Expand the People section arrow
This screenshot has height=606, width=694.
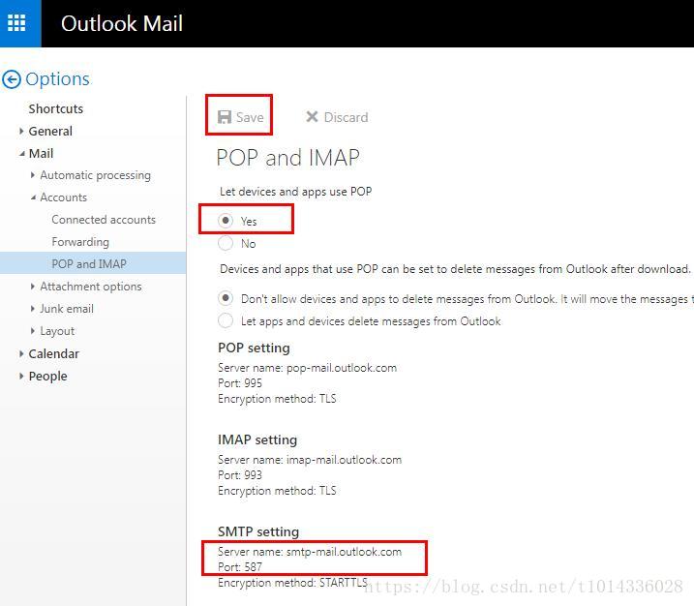click(21, 376)
